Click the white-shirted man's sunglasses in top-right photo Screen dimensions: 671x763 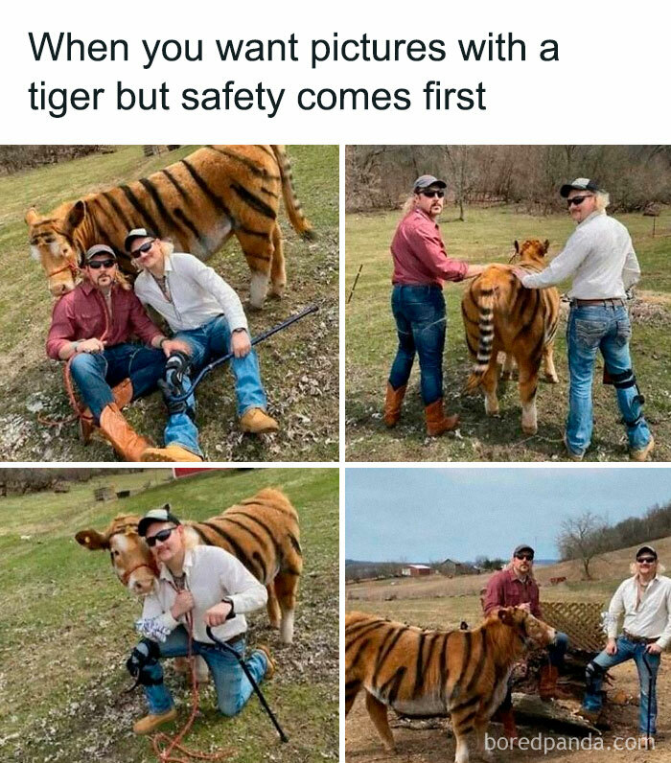click(579, 200)
